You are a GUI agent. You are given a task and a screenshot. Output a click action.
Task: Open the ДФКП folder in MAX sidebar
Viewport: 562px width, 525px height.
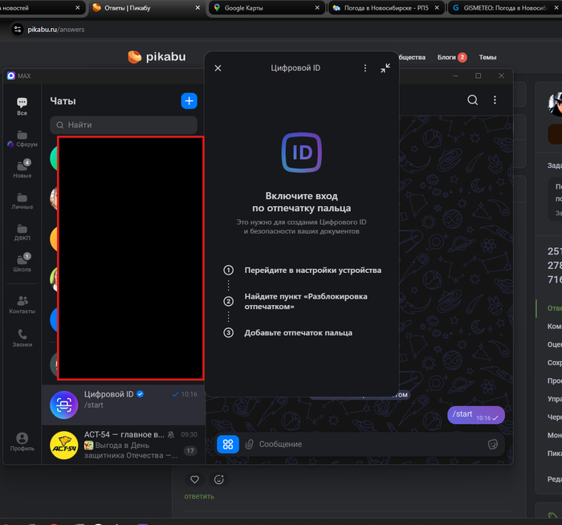point(22,232)
